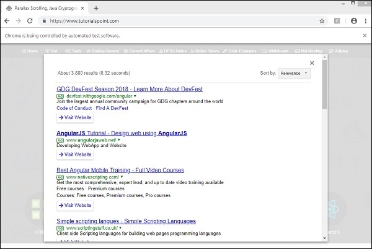Open Net Meeting in site navigation
This screenshot has height=249, width=372.
[308, 51]
